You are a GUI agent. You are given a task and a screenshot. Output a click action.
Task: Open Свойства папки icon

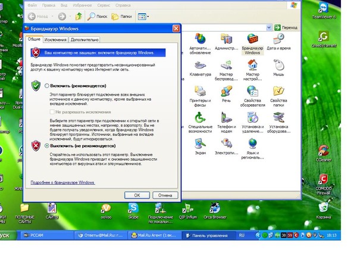coord(278,96)
